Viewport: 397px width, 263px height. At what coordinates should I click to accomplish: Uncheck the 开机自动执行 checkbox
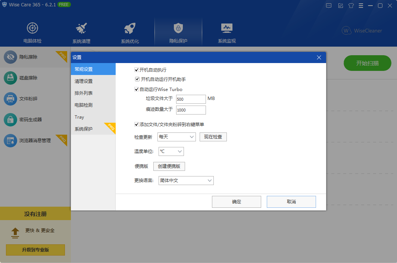[137, 70]
